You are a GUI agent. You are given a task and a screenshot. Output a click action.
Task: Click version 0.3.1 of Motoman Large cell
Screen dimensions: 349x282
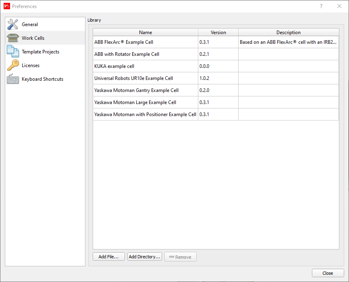pos(218,102)
